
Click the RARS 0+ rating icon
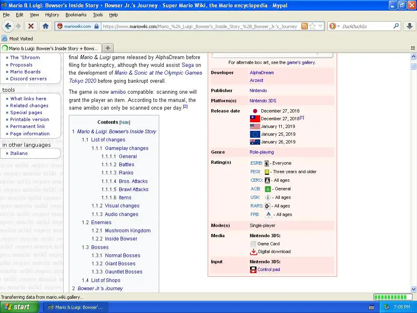tap(268, 206)
